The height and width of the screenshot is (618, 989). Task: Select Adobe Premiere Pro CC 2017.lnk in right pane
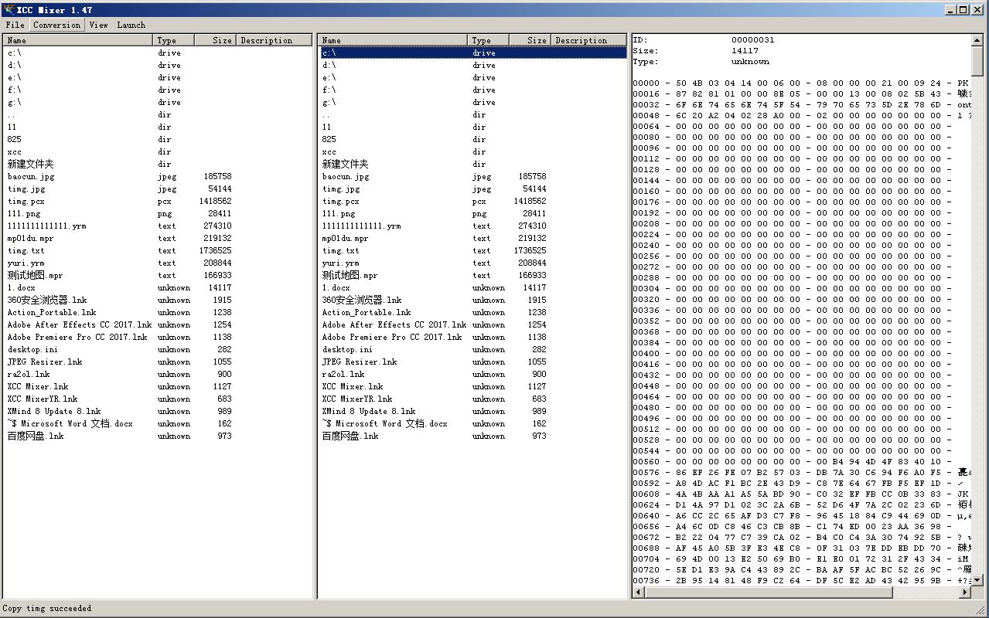pos(392,337)
